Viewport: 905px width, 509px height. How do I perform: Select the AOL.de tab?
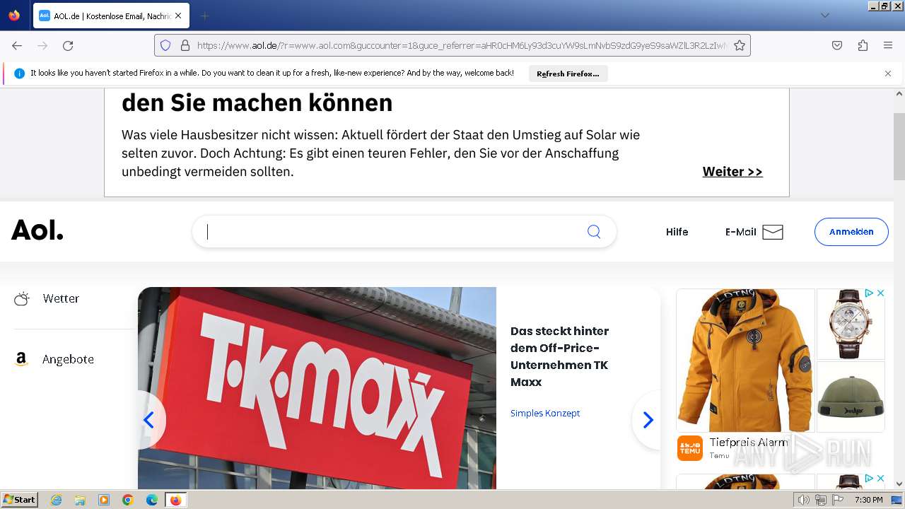tap(110, 16)
